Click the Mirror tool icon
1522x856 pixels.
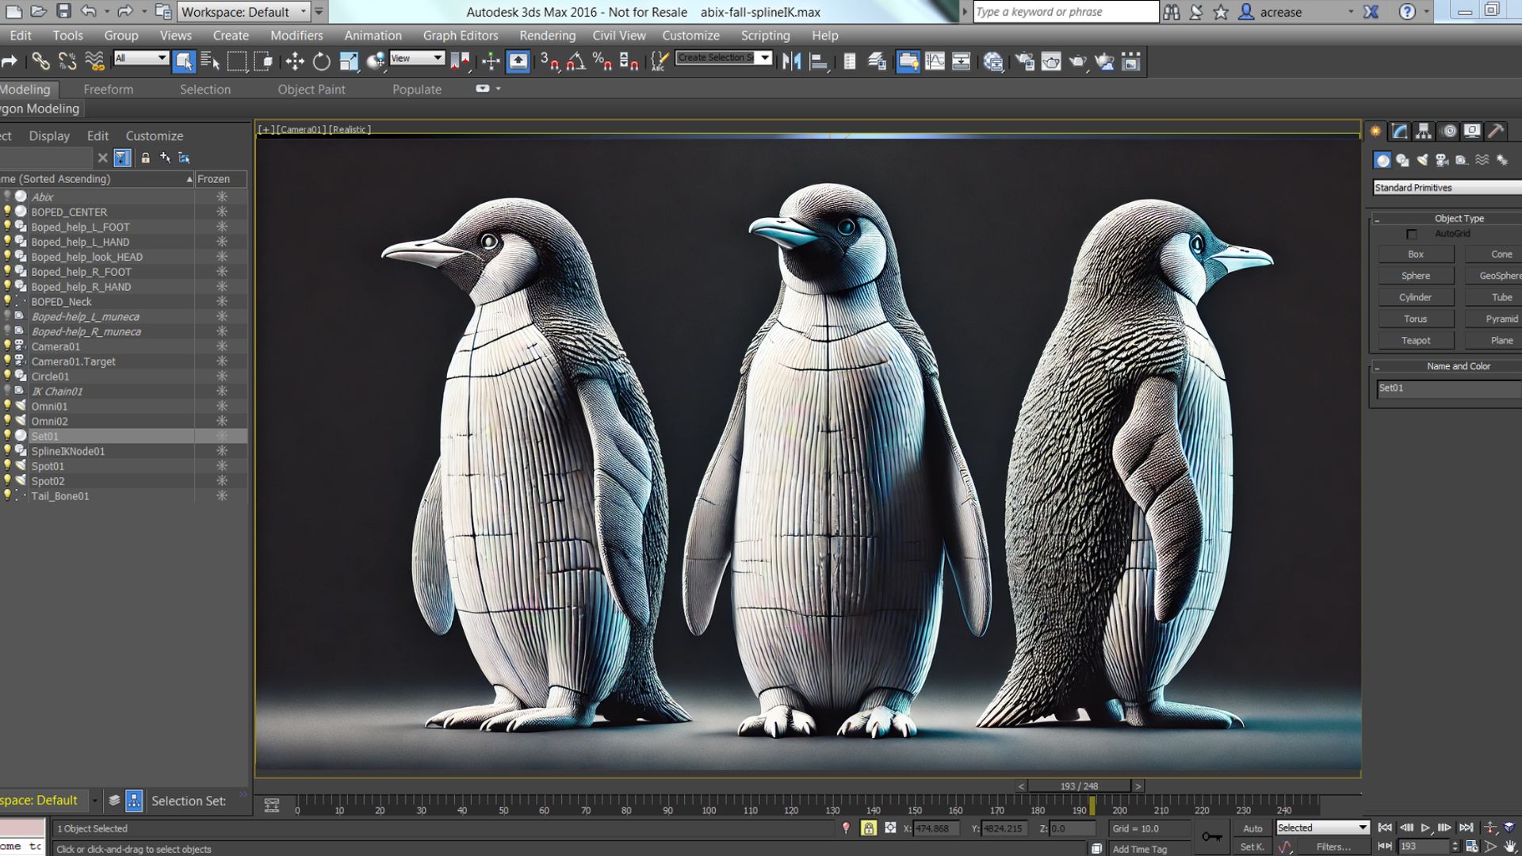[x=791, y=62]
